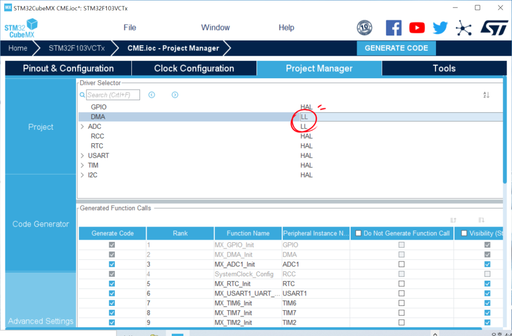Open the File menu
The image size is (512, 336).
click(x=130, y=27)
